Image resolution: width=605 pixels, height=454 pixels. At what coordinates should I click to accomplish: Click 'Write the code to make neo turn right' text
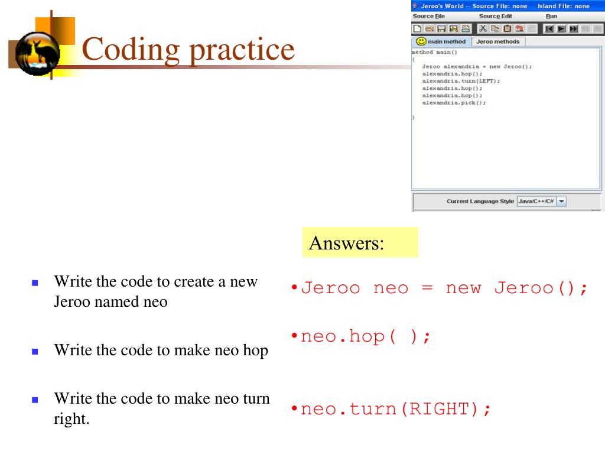click(162, 408)
